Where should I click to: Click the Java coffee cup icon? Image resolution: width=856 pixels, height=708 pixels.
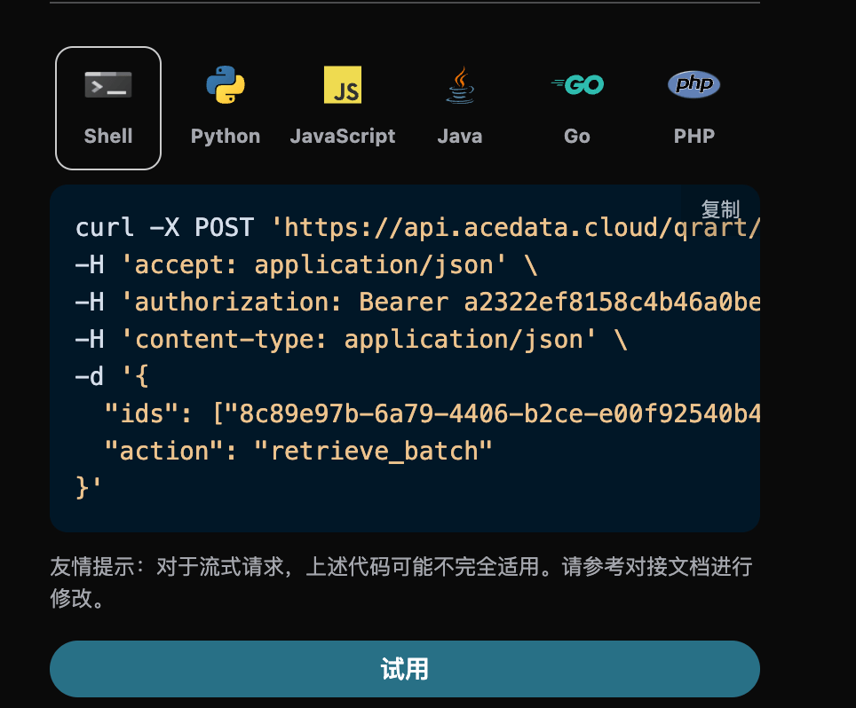[460, 85]
